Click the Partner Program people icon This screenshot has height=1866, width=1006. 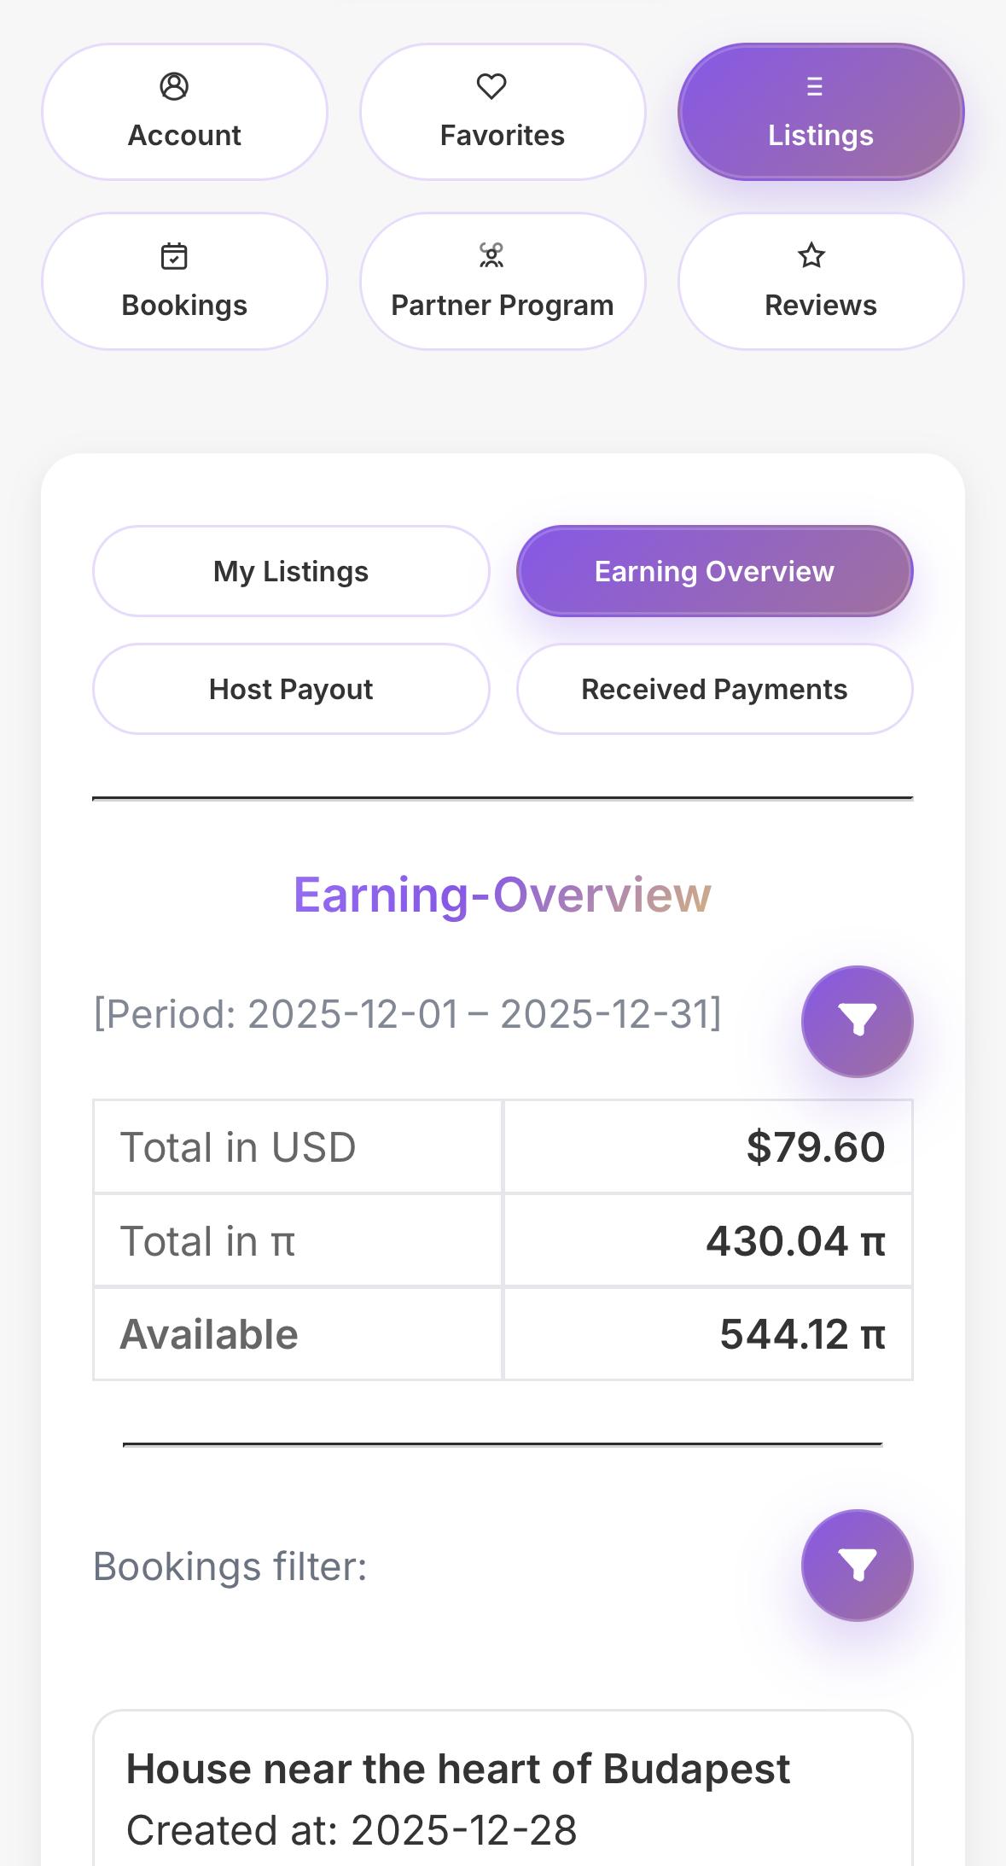tap(491, 255)
